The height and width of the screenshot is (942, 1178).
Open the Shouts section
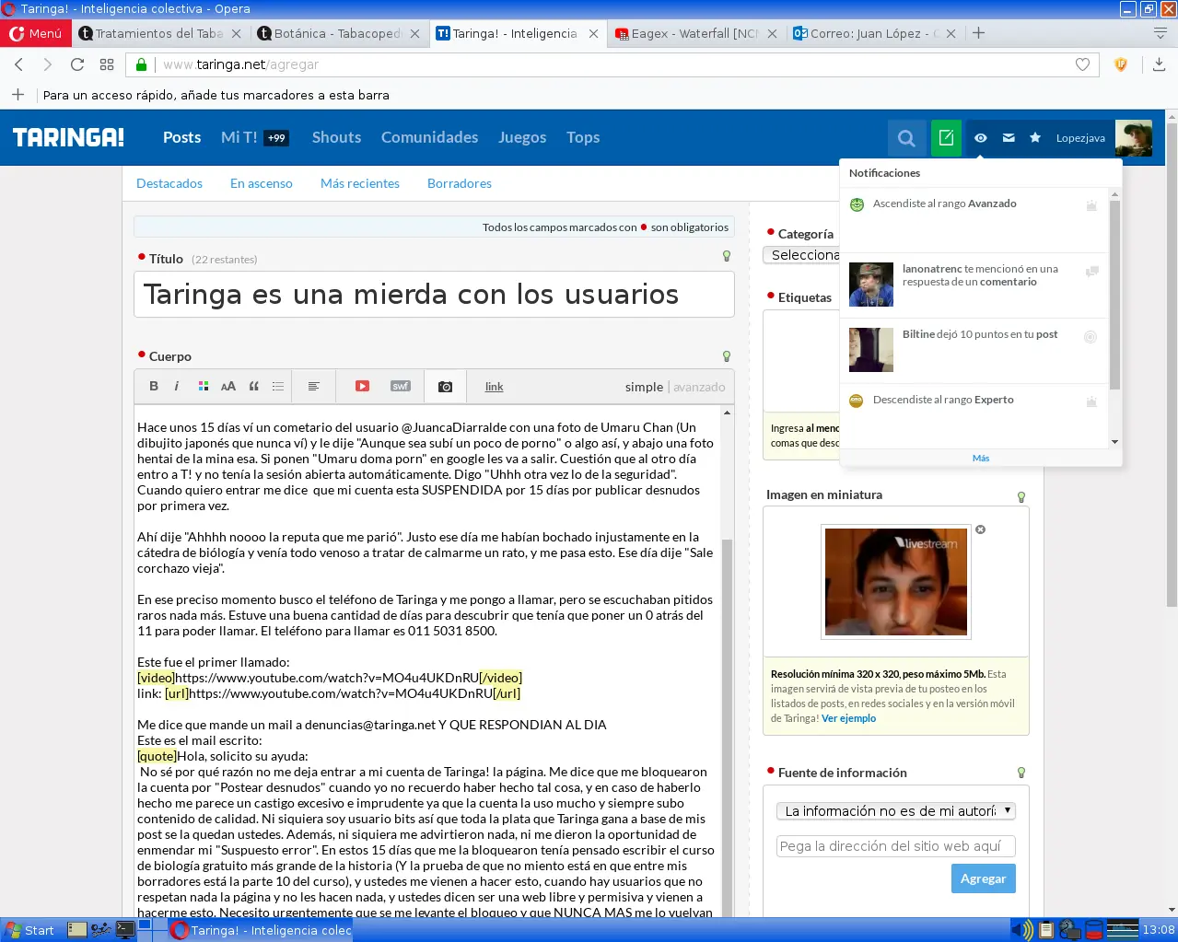click(336, 137)
